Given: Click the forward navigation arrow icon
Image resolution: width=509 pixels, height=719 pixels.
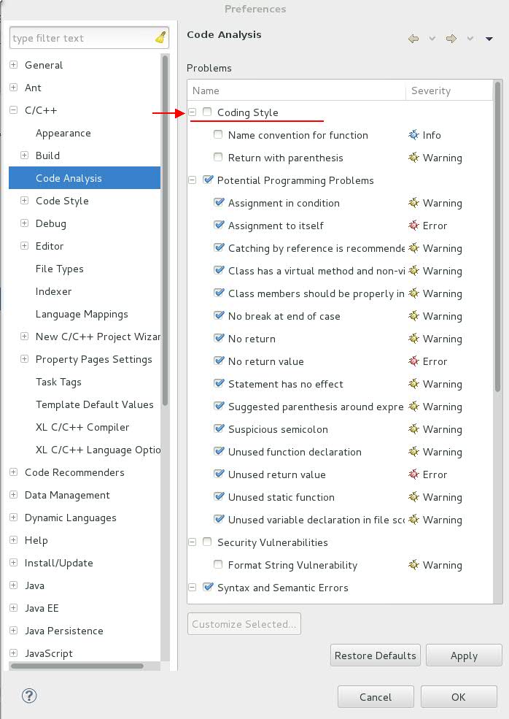Looking at the screenshot, I should [x=451, y=39].
